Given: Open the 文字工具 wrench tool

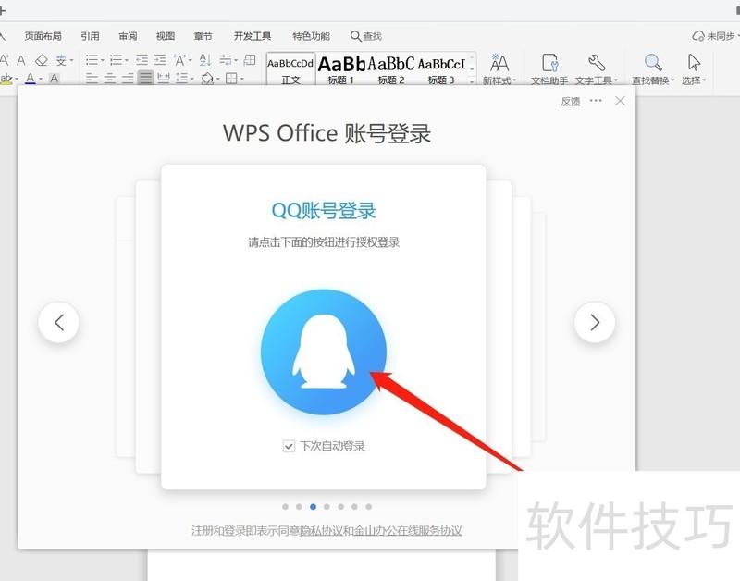Looking at the screenshot, I should (596, 68).
